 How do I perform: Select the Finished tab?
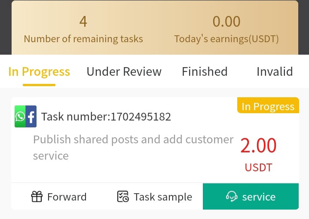[205, 71]
